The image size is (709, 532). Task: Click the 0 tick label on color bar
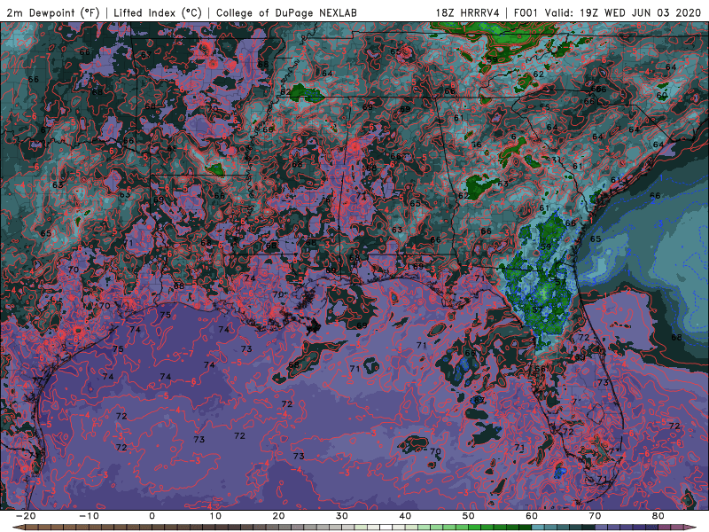(x=152, y=516)
